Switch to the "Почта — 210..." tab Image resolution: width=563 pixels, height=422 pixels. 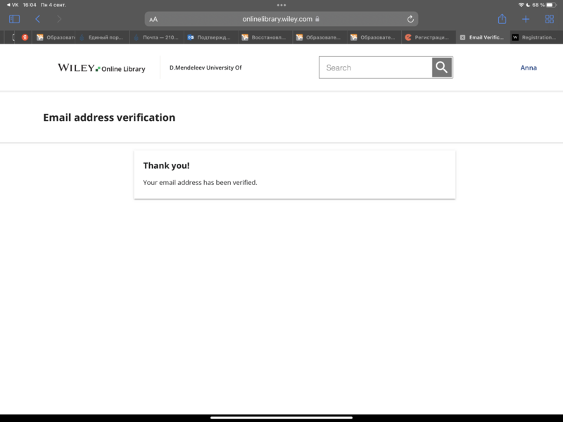(156, 37)
